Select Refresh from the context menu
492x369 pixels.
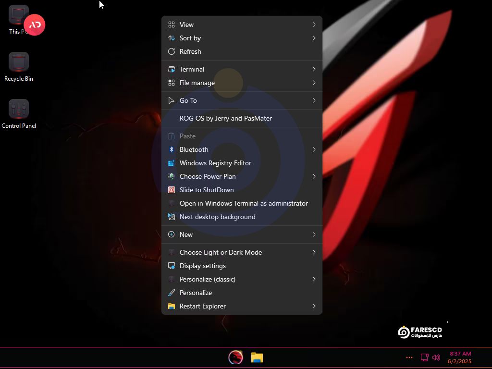[x=242, y=51]
